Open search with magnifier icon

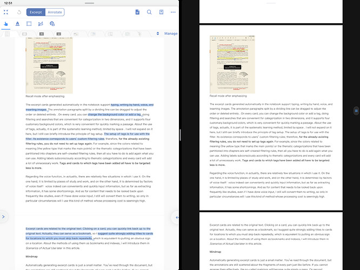(x=149, y=12)
